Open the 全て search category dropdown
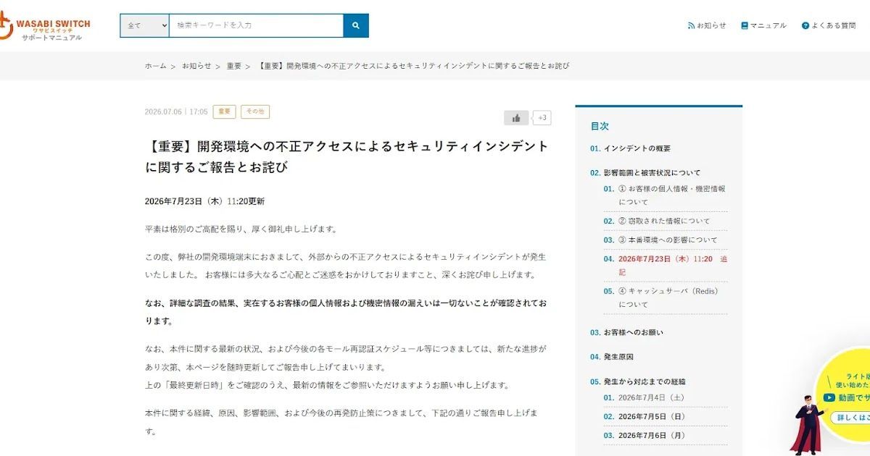 pos(145,25)
